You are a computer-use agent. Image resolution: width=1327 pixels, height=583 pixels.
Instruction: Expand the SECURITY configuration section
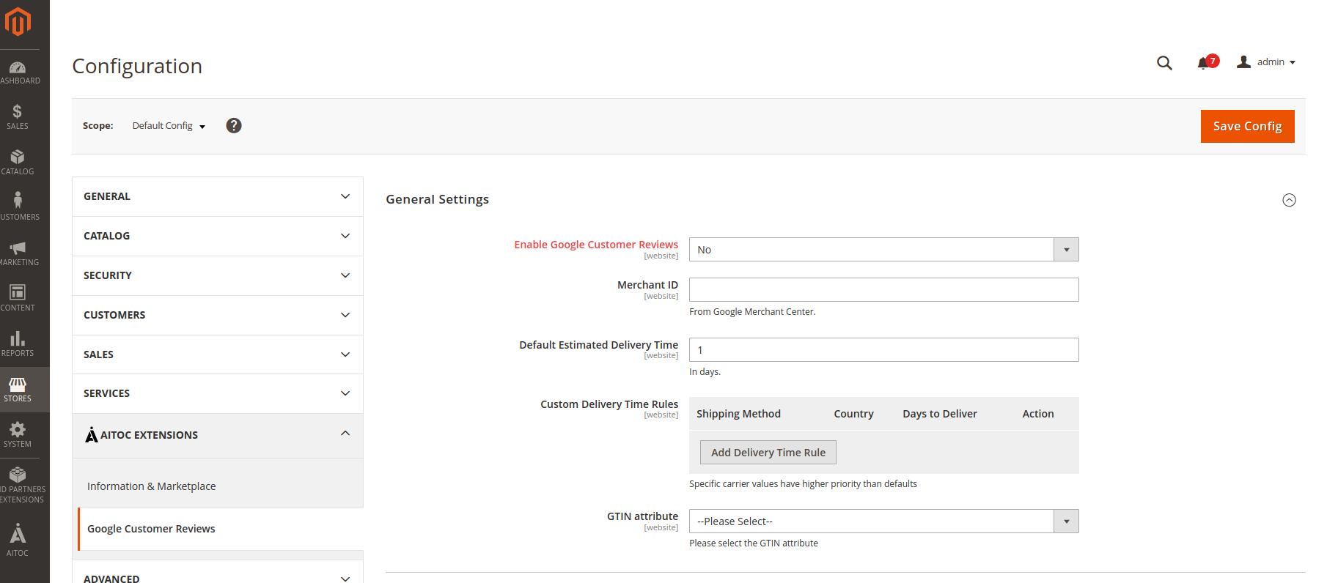tap(218, 275)
